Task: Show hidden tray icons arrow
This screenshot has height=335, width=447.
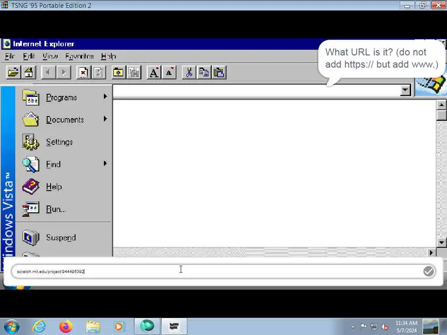Action: point(353,327)
